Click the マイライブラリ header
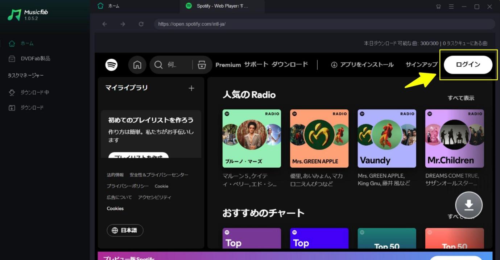 127,88
